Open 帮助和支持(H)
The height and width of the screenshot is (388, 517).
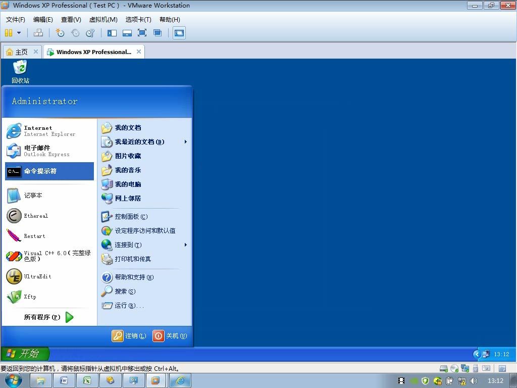[144, 277]
